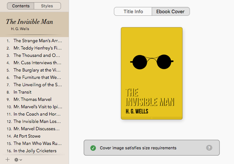
Task: Click the Invisible Man cover thumbnail
Action: click(x=152, y=73)
